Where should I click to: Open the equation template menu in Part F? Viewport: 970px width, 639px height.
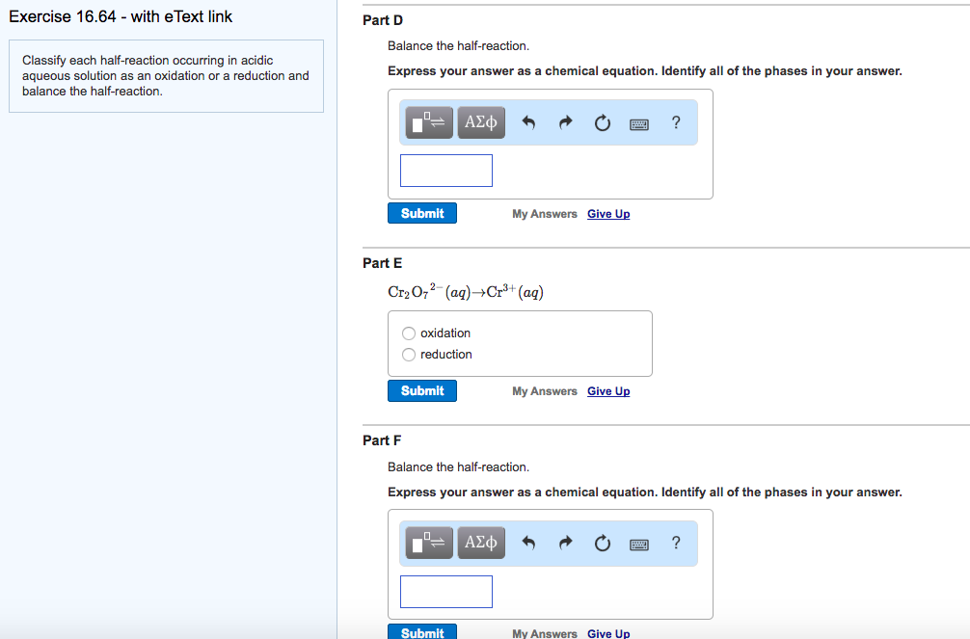428,543
